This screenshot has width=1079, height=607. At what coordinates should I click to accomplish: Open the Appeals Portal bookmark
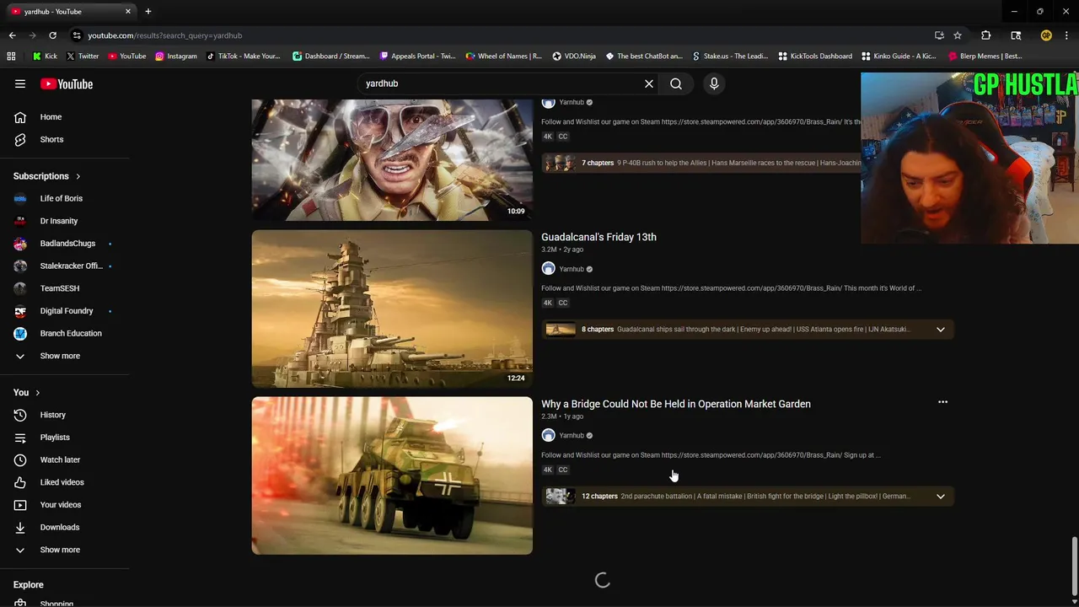click(x=417, y=56)
